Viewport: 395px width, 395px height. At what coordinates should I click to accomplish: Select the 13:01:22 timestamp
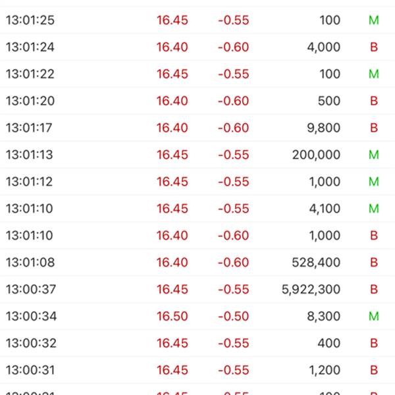click(x=30, y=74)
